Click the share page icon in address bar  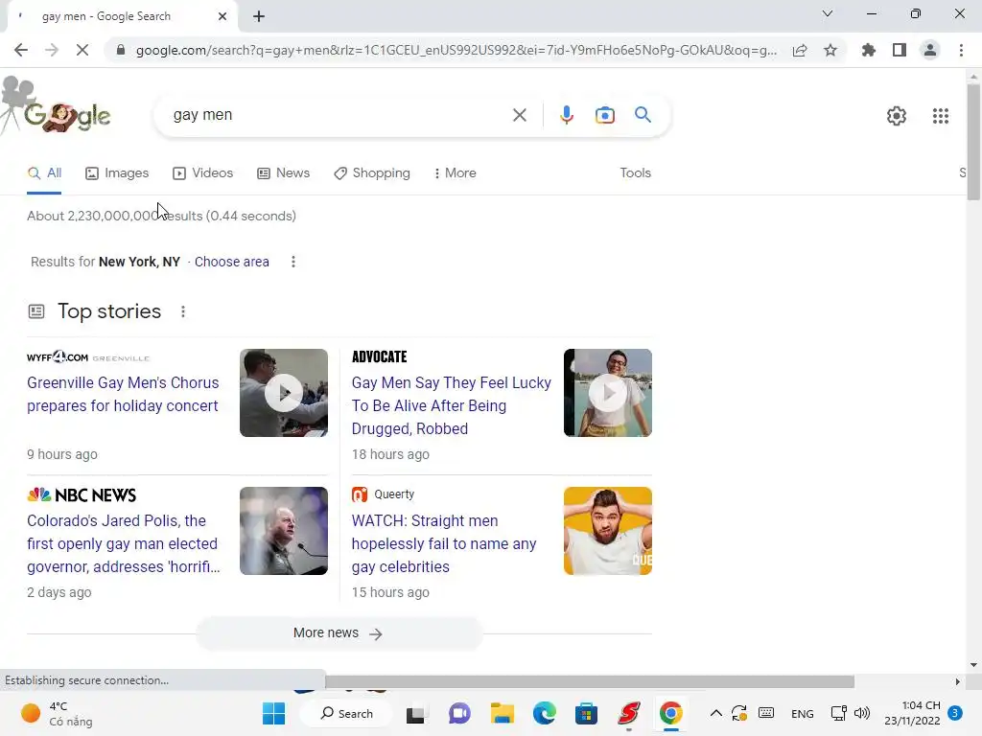pos(800,50)
